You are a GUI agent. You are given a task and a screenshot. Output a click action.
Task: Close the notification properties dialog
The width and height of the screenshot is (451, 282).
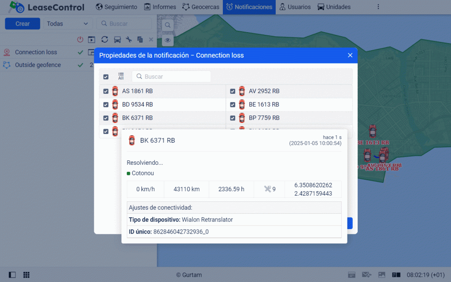[350, 55]
